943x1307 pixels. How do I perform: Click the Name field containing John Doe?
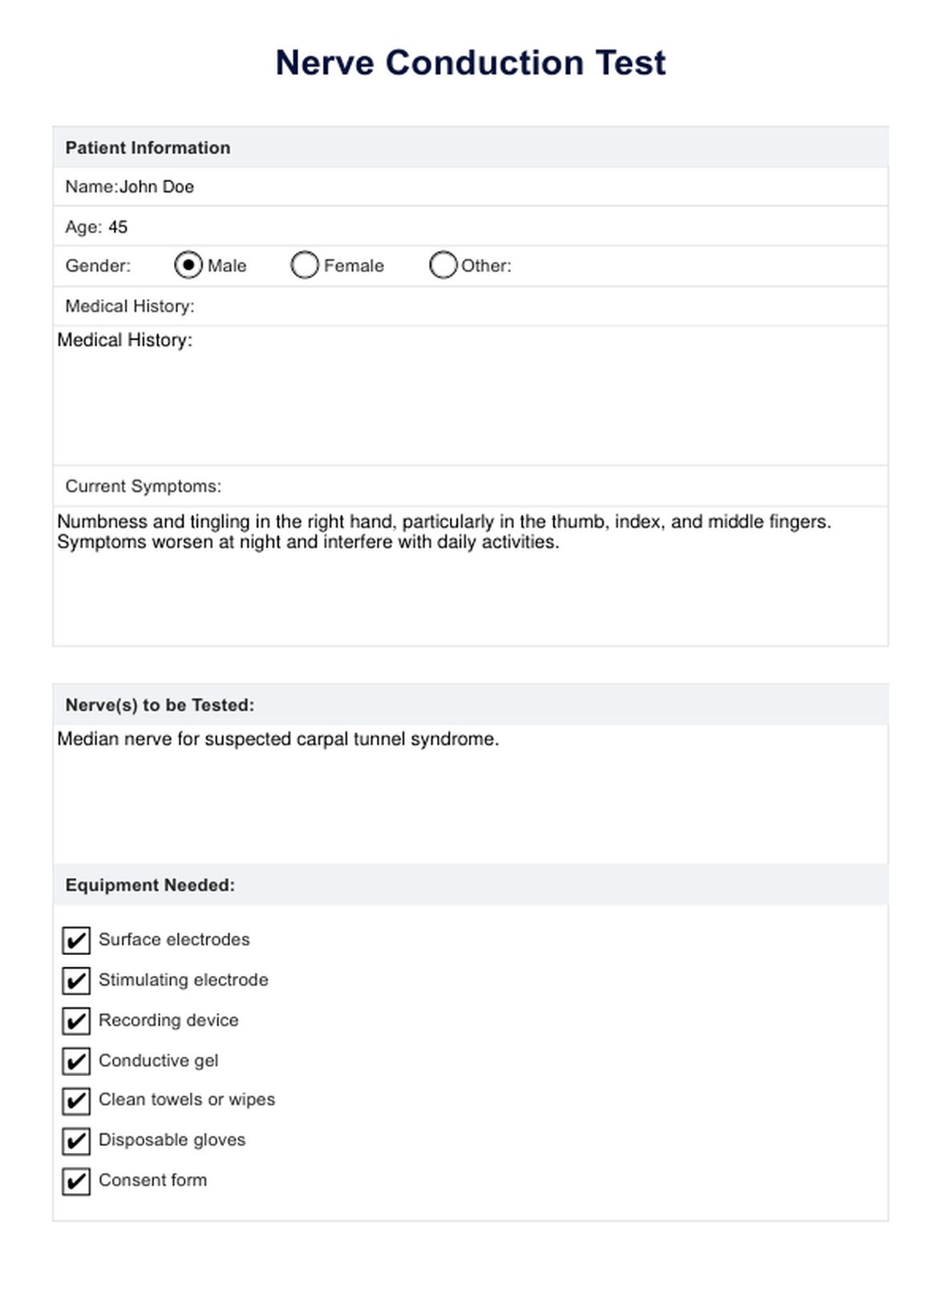coord(157,187)
